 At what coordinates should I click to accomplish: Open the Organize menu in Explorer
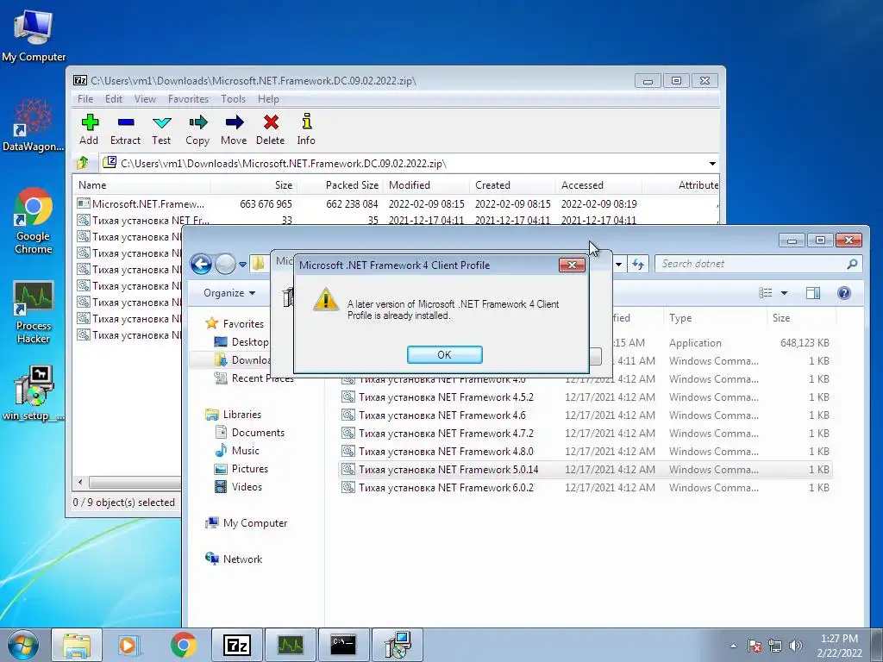(229, 293)
